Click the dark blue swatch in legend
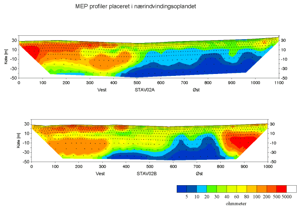 tap(182, 189)
